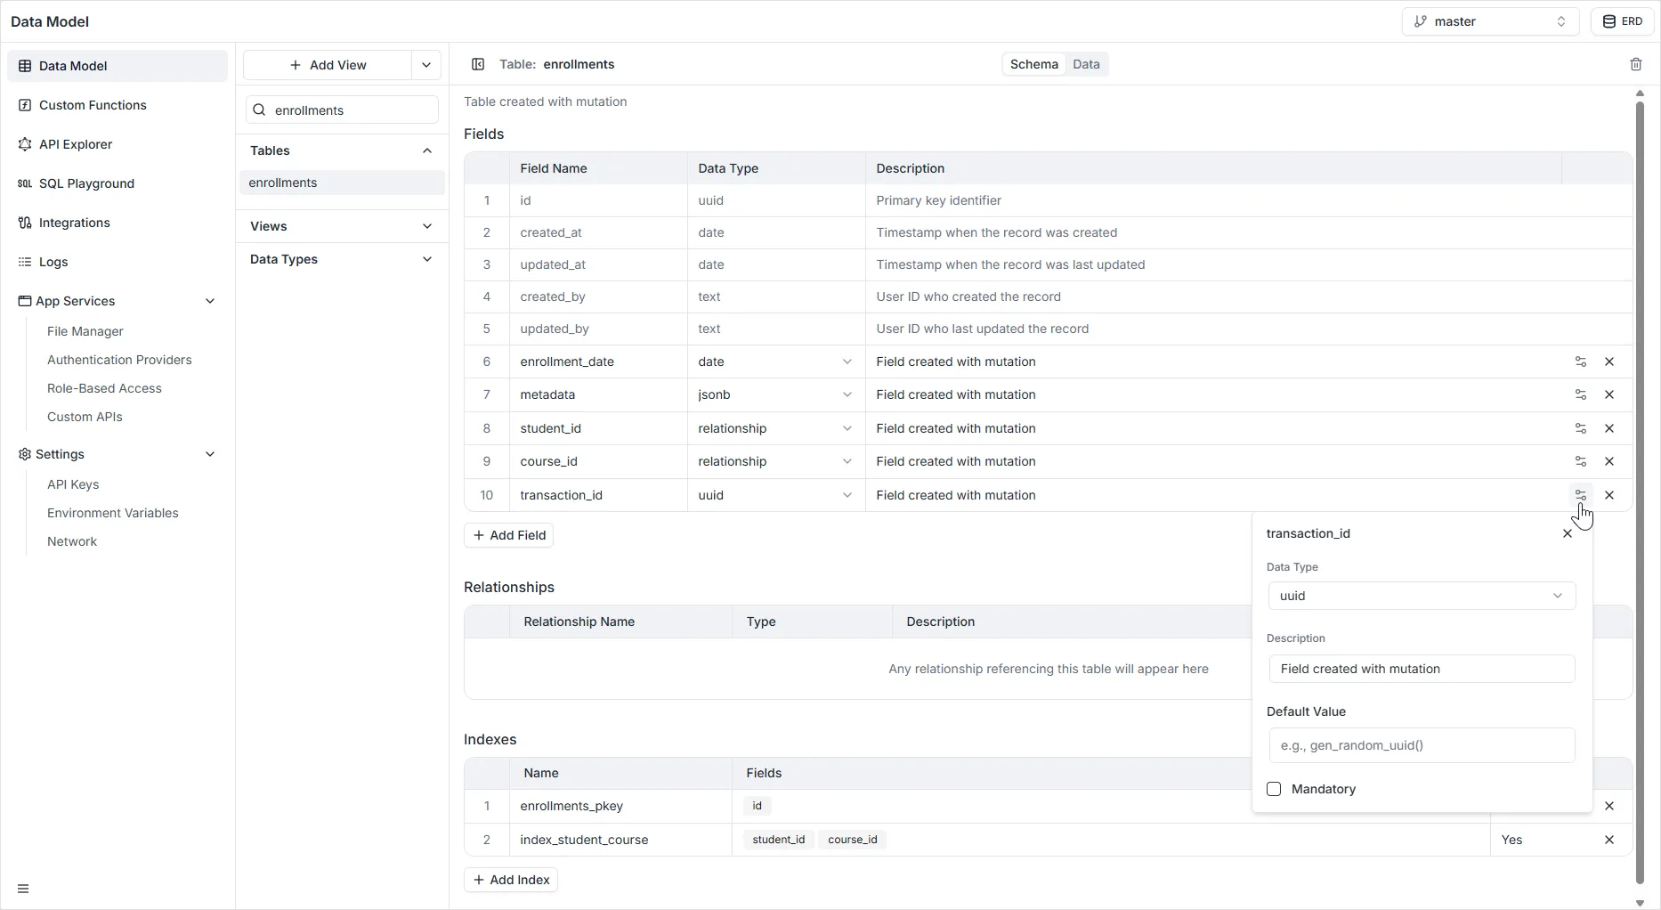Click the delete table trash icon
Screen dimensions: 1661x910
point(1635,64)
